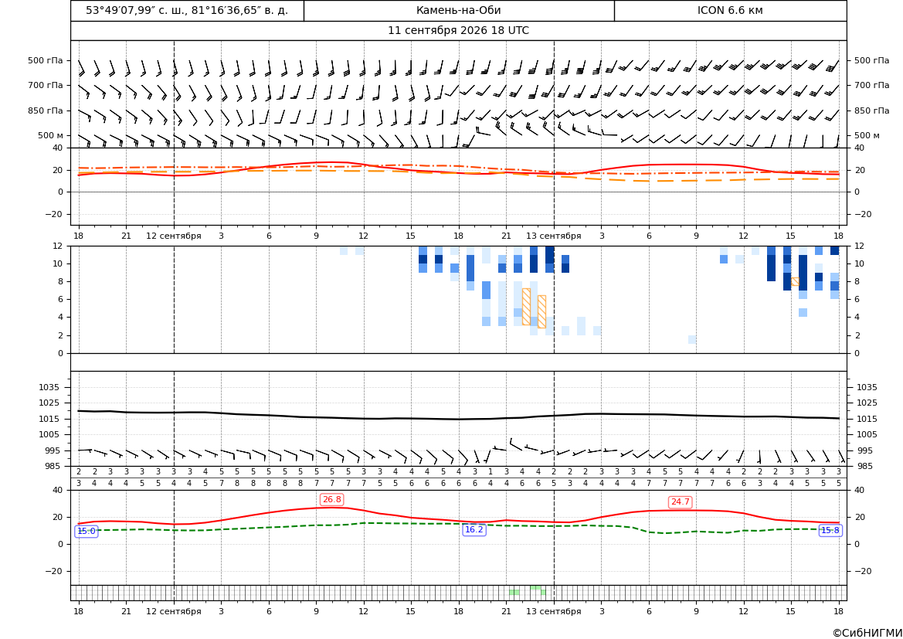Click the 11 сентября 2026 18 UTC header

[458, 31]
